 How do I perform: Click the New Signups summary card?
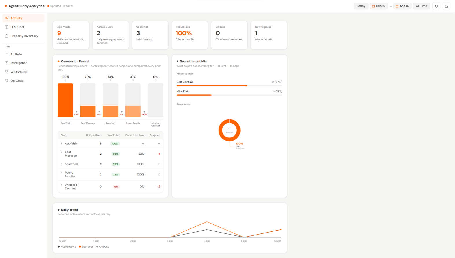269,35
